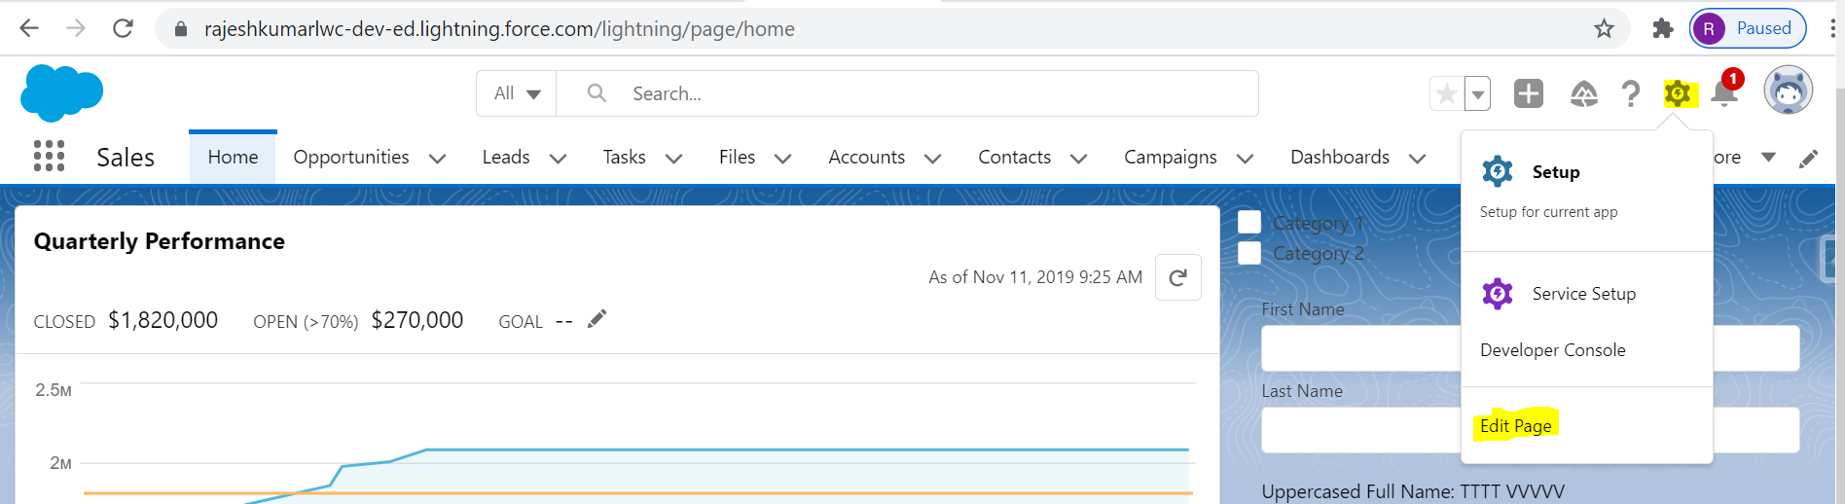Click the pencil to edit navigation bar
1845x504 pixels.
1808,159
